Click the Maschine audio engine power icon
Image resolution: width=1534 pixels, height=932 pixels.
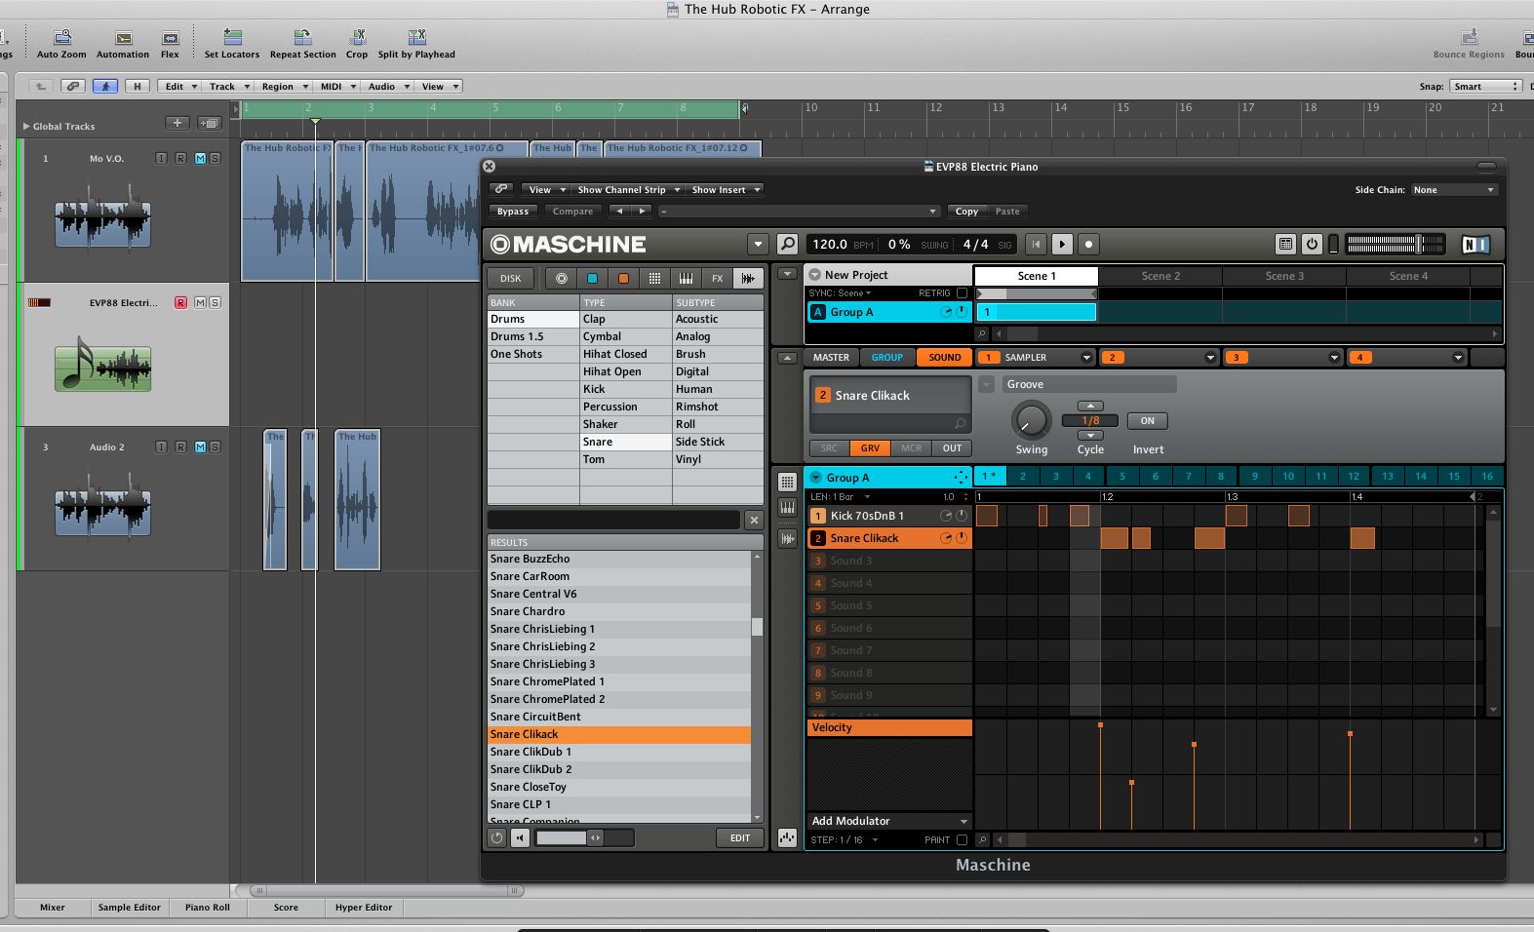click(x=1312, y=245)
